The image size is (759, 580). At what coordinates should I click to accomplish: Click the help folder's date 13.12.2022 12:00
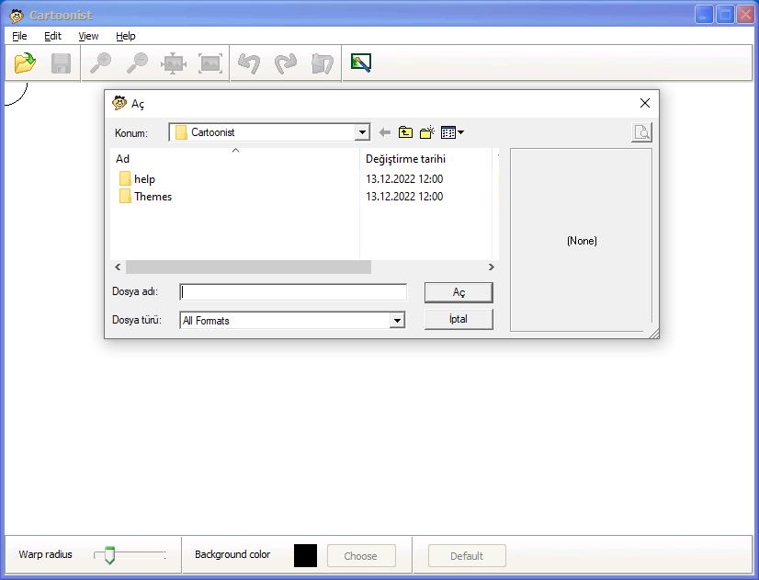(404, 179)
